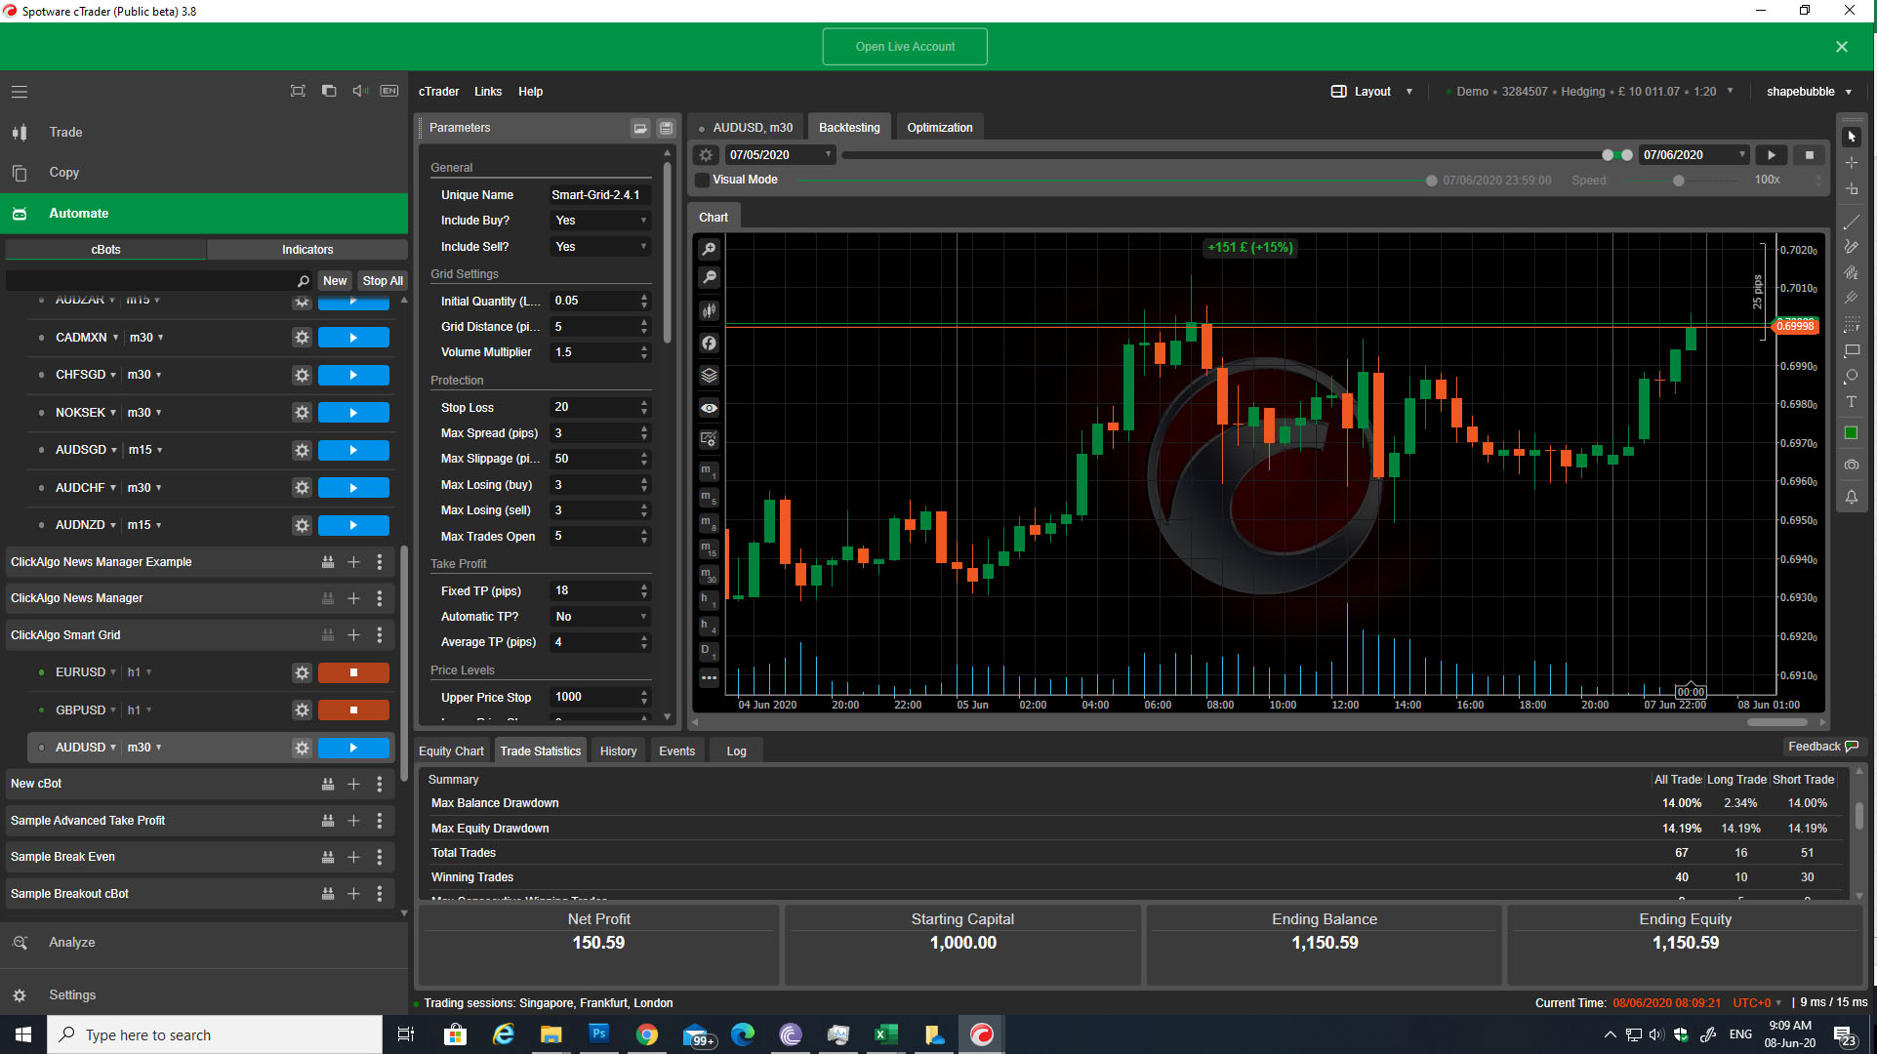Stop the EURUSD h1 running instance
The height and width of the screenshot is (1054, 1877).
click(353, 672)
